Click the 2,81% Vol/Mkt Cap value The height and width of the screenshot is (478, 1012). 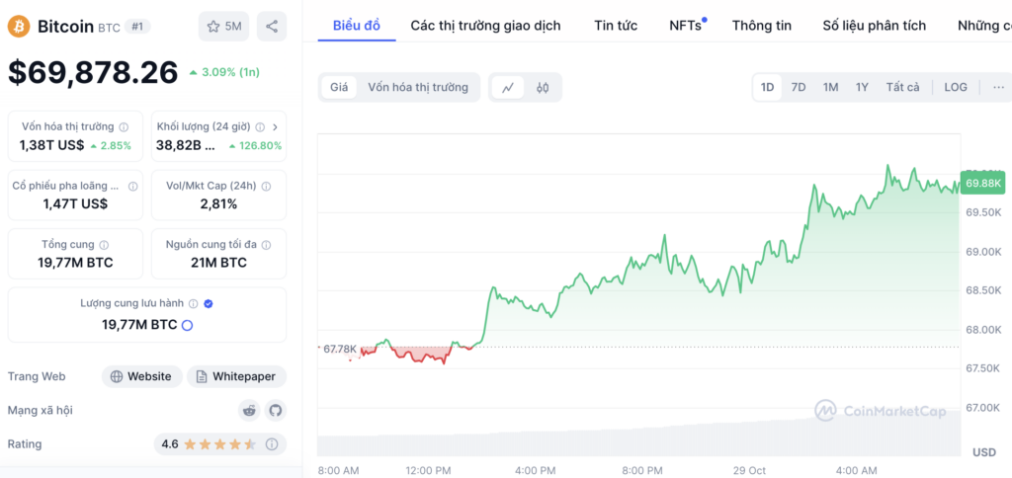(x=218, y=204)
